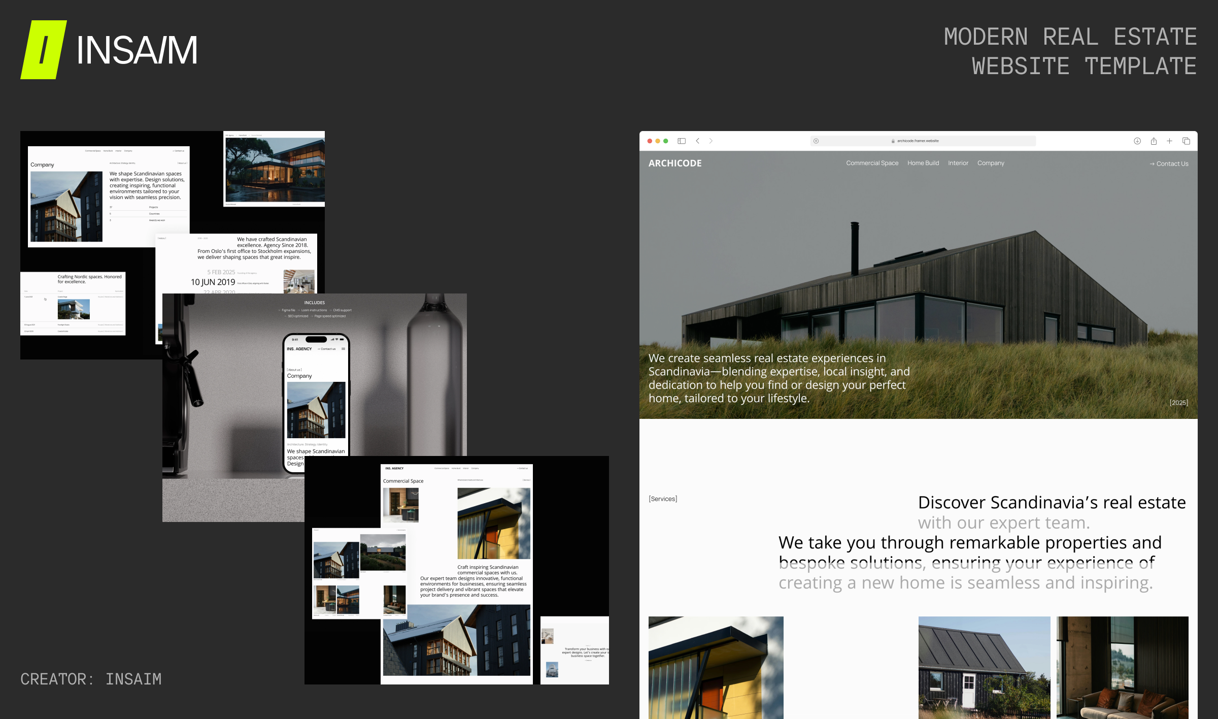Screen dimensions: 1218x719
Task: Open the Commercial Space nav item
Action: pos(872,163)
